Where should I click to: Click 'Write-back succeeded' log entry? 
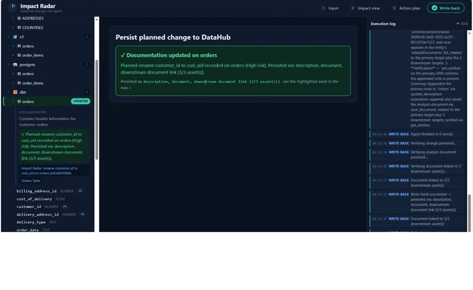click(x=417, y=202)
